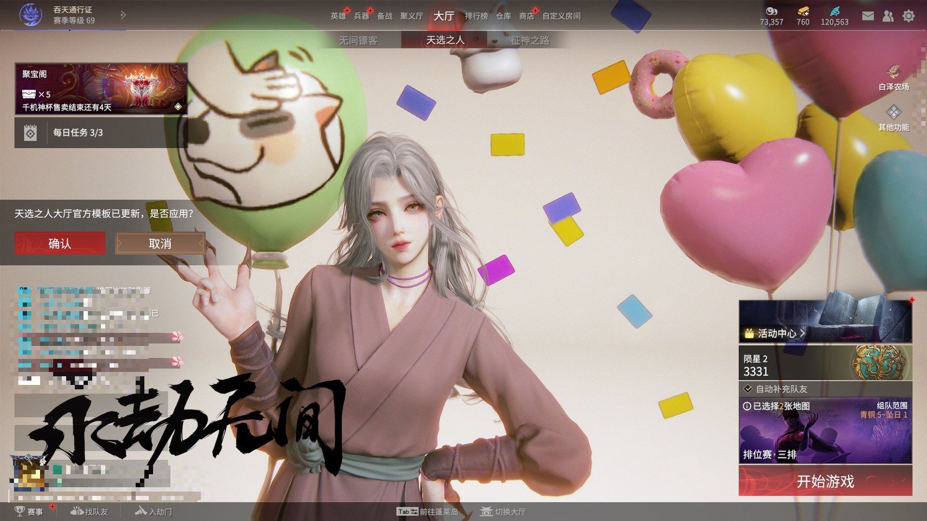This screenshot has width=927, height=521.
Task: Open 仓库 inventory menu
Action: (503, 16)
